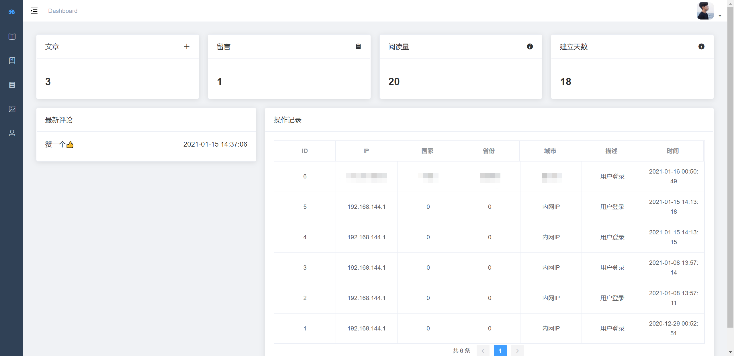Image resolution: width=734 pixels, height=356 pixels.
Task: Click the info icon on 阅读量 card
Action: (x=530, y=46)
